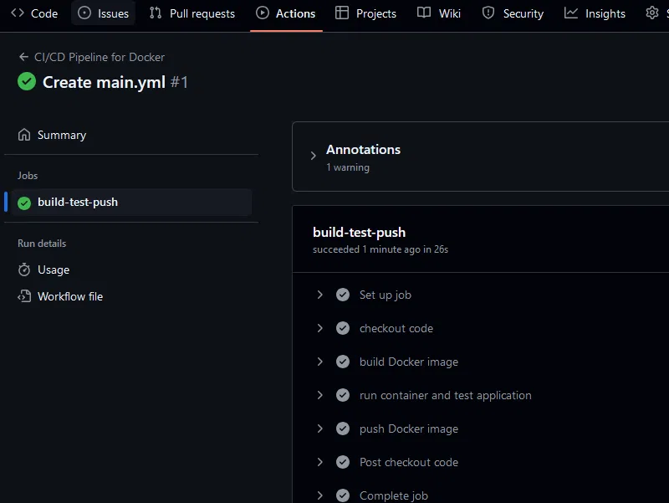Viewport: 669px width, 503px height.
Task: Click the back arrow beside CI/CD Pipeline
Action: (x=23, y=57)
